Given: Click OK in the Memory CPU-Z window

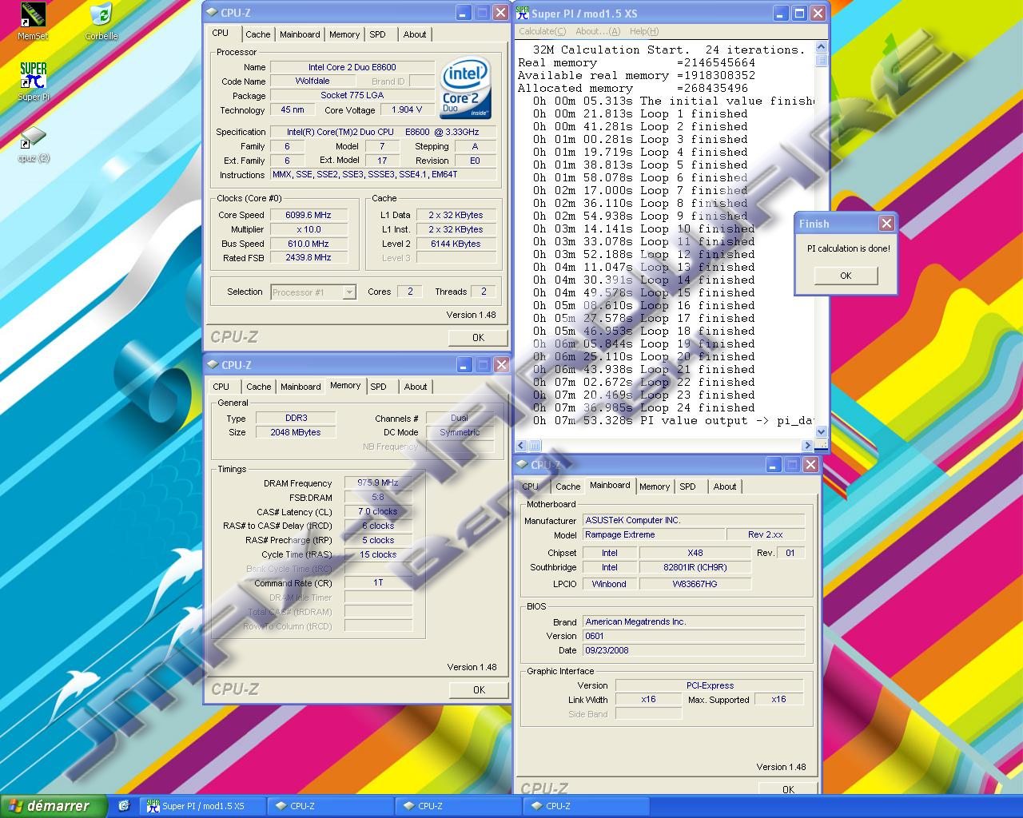Looking at the screenshot, I should [479, 689].
